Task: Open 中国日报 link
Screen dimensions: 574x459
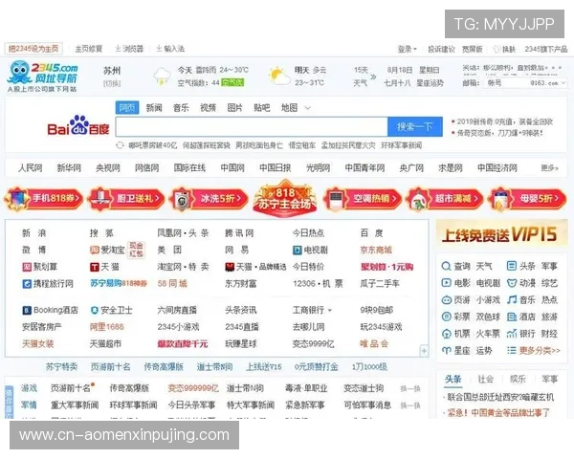Action: point(275,168)
